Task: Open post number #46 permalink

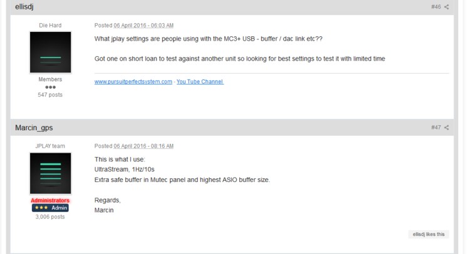Action: point(436,7)
